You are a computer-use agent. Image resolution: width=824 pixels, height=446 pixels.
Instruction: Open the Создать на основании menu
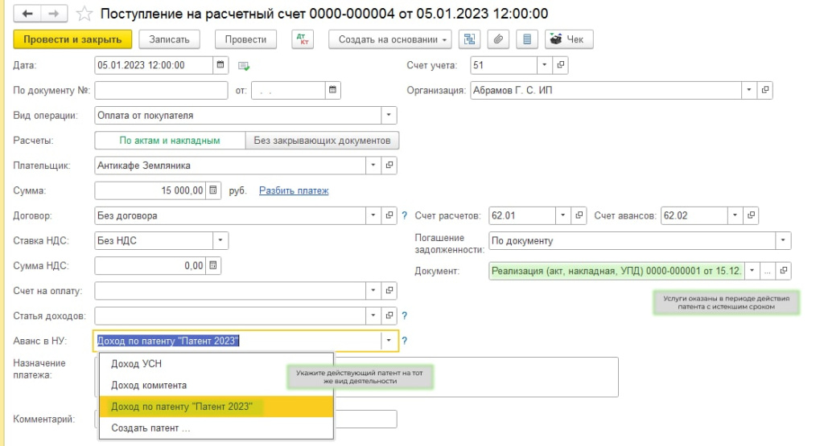click(x=390, y=39)
